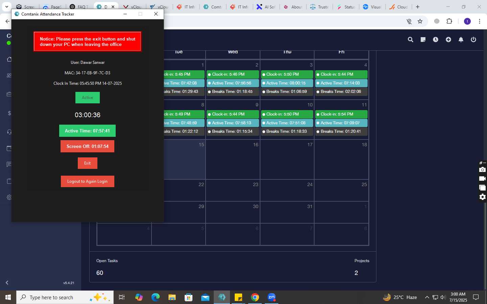The width and height of the screenshot is (487, 304).
Task: Open the Windows notification center icon
Action: tap(476, 297)
